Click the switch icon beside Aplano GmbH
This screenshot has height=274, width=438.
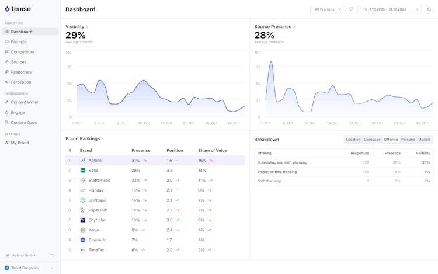pyautogui.click(x=52, y=255)
